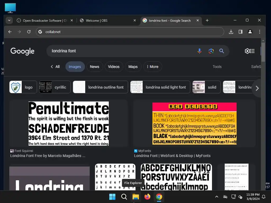Click the OneDrive cloud tray icon
271x203 pixels.
(x=225, y=197)
